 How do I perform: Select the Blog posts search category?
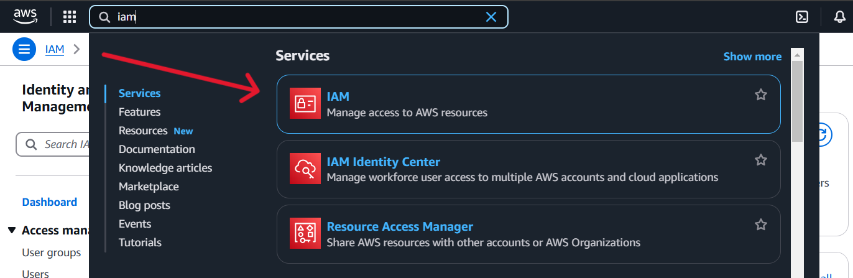[x=144, y=205]
